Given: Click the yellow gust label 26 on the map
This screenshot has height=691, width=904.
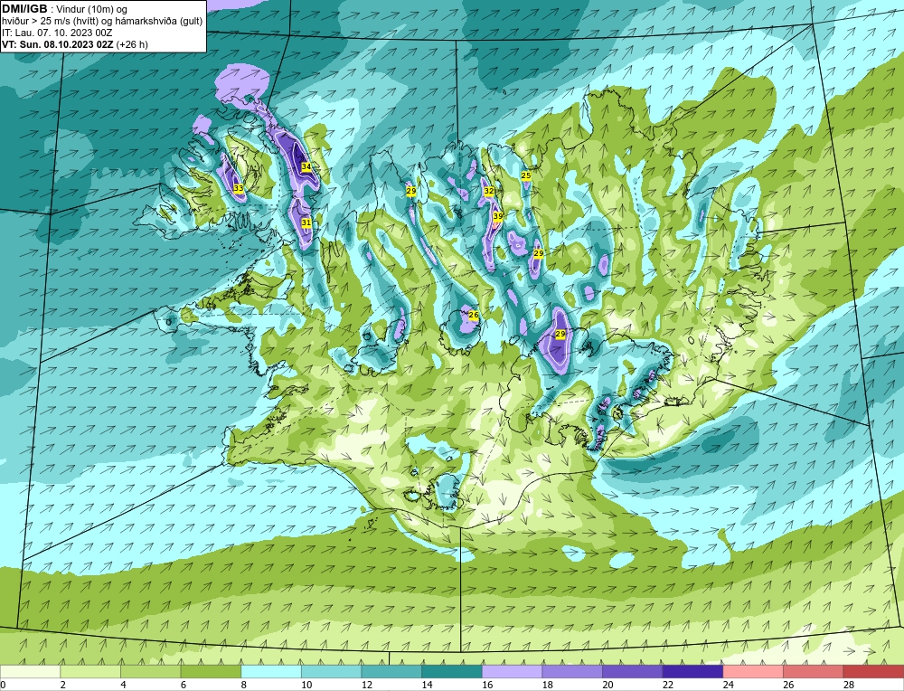Looking at the screenshot, I should tap(474, 316).
